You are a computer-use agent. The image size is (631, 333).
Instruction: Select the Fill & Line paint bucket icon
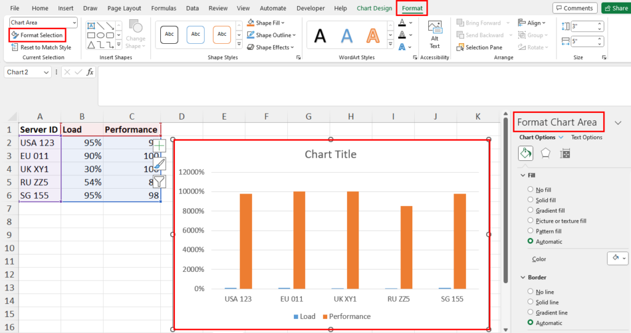point(526,154)
